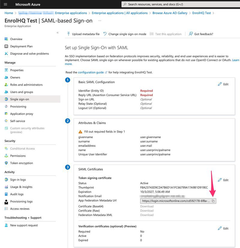Edit the Token signing certificate
The image size is (240, 248).
[223, 180]
